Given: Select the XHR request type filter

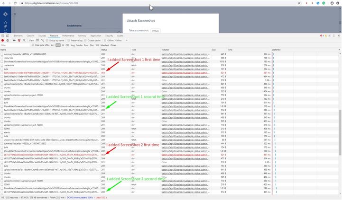Looking at the screenshot, I should pos(58,45).
